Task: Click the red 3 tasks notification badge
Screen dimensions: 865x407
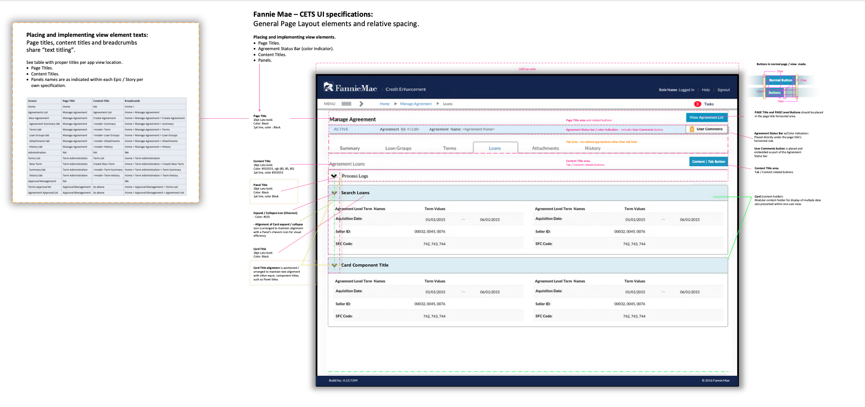Action: [x=697, y=104]
